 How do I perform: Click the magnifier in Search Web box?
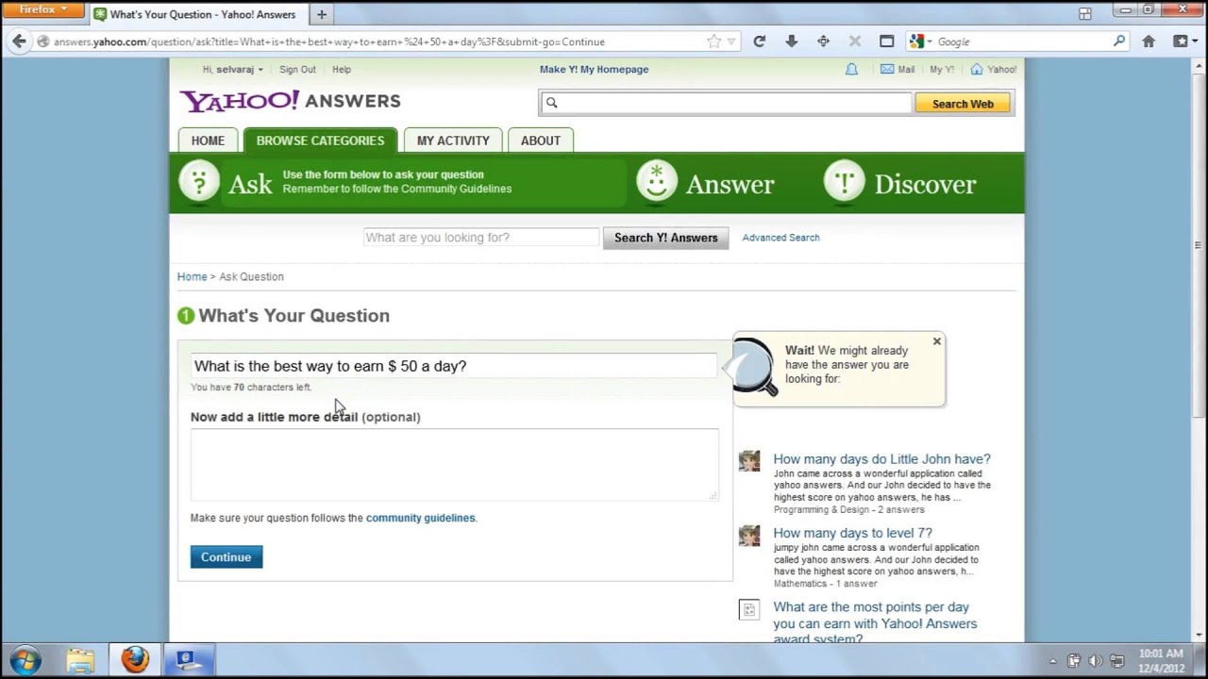point(552,103)
